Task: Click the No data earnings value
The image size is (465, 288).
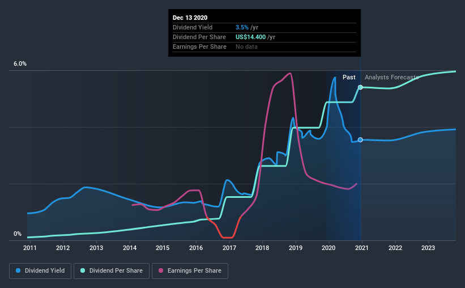Action: (246, 46)
